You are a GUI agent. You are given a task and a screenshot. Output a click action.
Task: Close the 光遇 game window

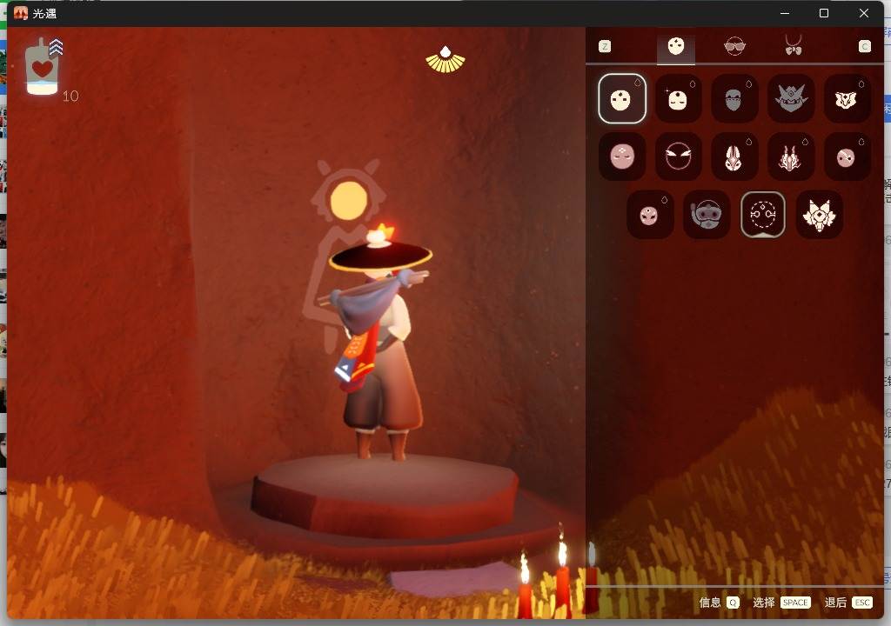(x=864, y=13)
